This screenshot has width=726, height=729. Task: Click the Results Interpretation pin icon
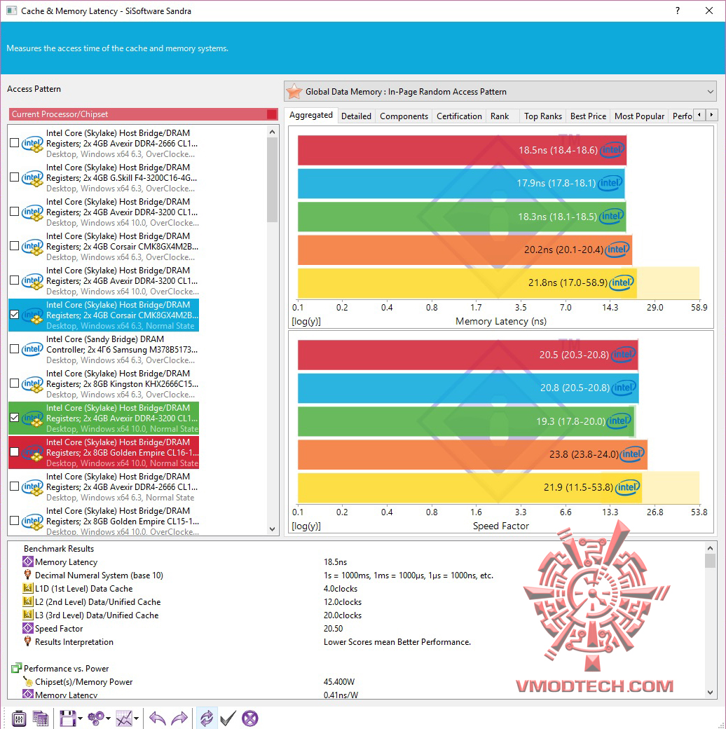pyautogui.click(x=28, y=641)
